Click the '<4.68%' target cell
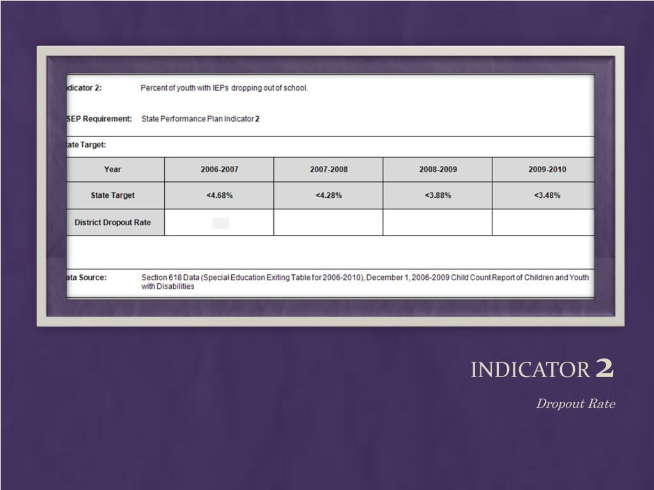The width and height of the screenshot is (654, 490). [219, 195]
